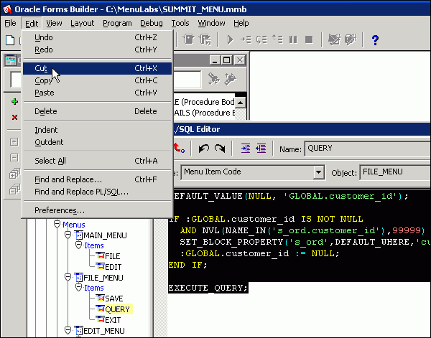This screenshot has height=338, width=431.
Task: Collapse the FILE_MENU tree node
Action: pos(68,277)
